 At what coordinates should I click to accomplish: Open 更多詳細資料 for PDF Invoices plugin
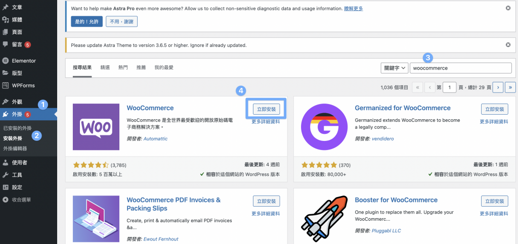click(x=266, y=214)
